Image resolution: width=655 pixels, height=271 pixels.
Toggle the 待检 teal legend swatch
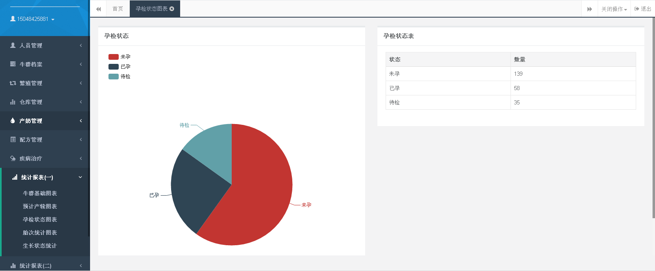[113, 77]
